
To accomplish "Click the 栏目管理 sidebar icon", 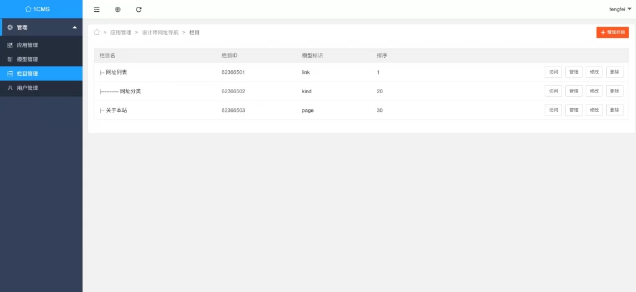I will coord(10,73).
